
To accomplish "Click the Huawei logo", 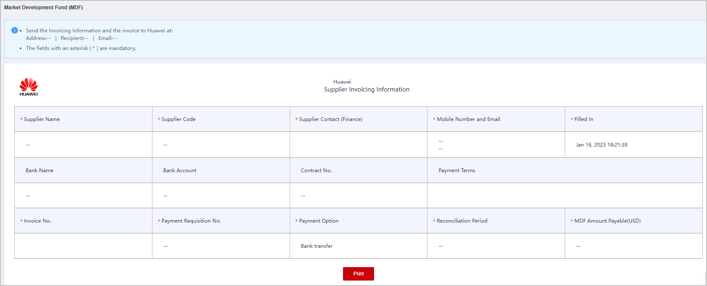I will (29, 87).
